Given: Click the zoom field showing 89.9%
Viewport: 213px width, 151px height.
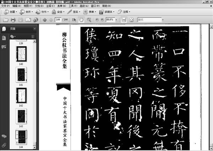Looking at the screenshot, I should [x=110, y=19].
